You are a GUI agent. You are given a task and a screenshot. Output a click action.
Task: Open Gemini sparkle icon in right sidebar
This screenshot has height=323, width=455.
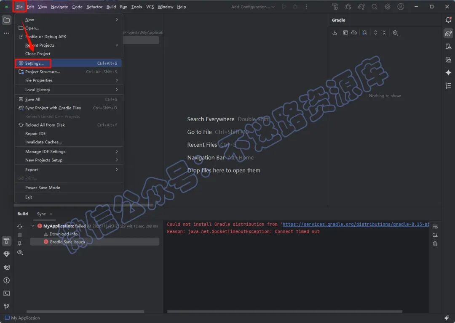point(448,72)
